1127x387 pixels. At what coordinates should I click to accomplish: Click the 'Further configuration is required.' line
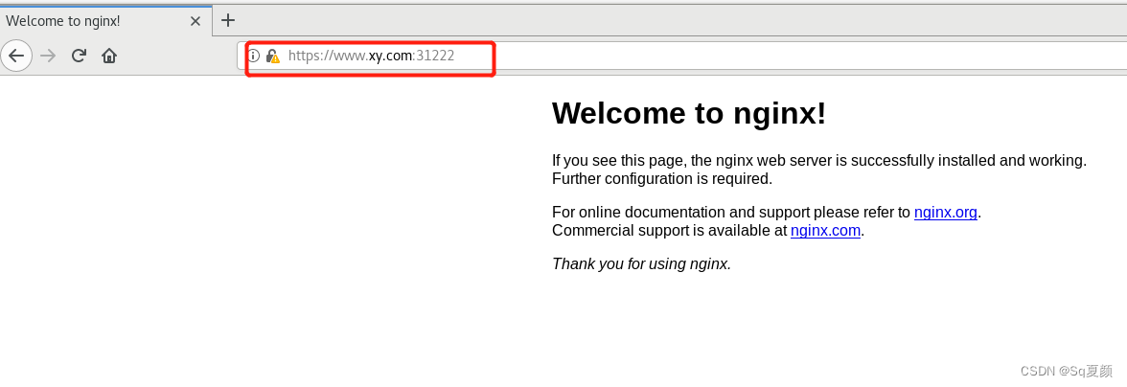click(662, 179)
